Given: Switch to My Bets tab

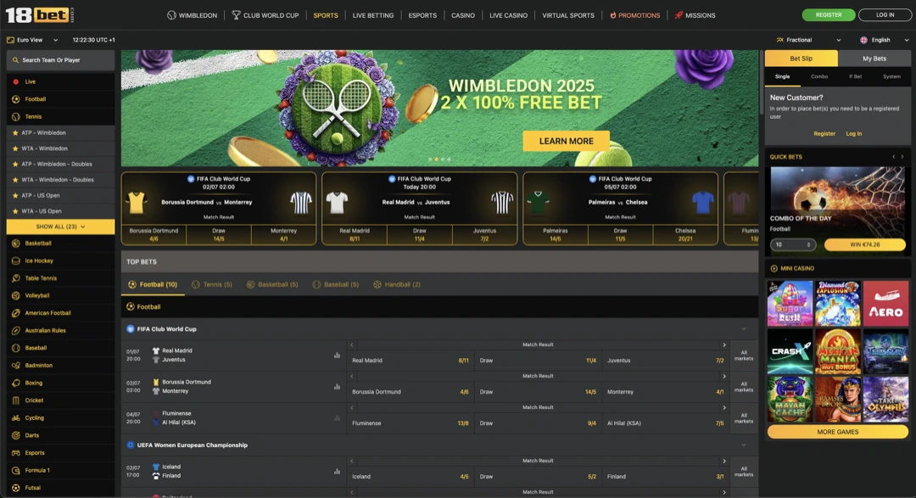Looking at the screenshot, I should tap(874, 59).
